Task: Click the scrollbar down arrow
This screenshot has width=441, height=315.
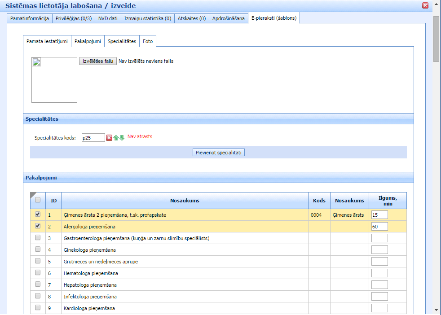Action: 436,310
